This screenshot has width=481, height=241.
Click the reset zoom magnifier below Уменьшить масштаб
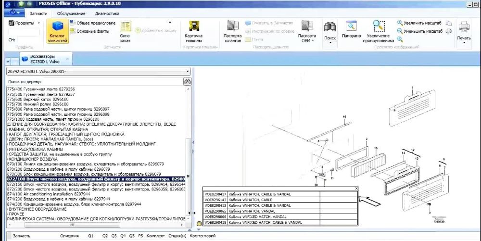400,39
